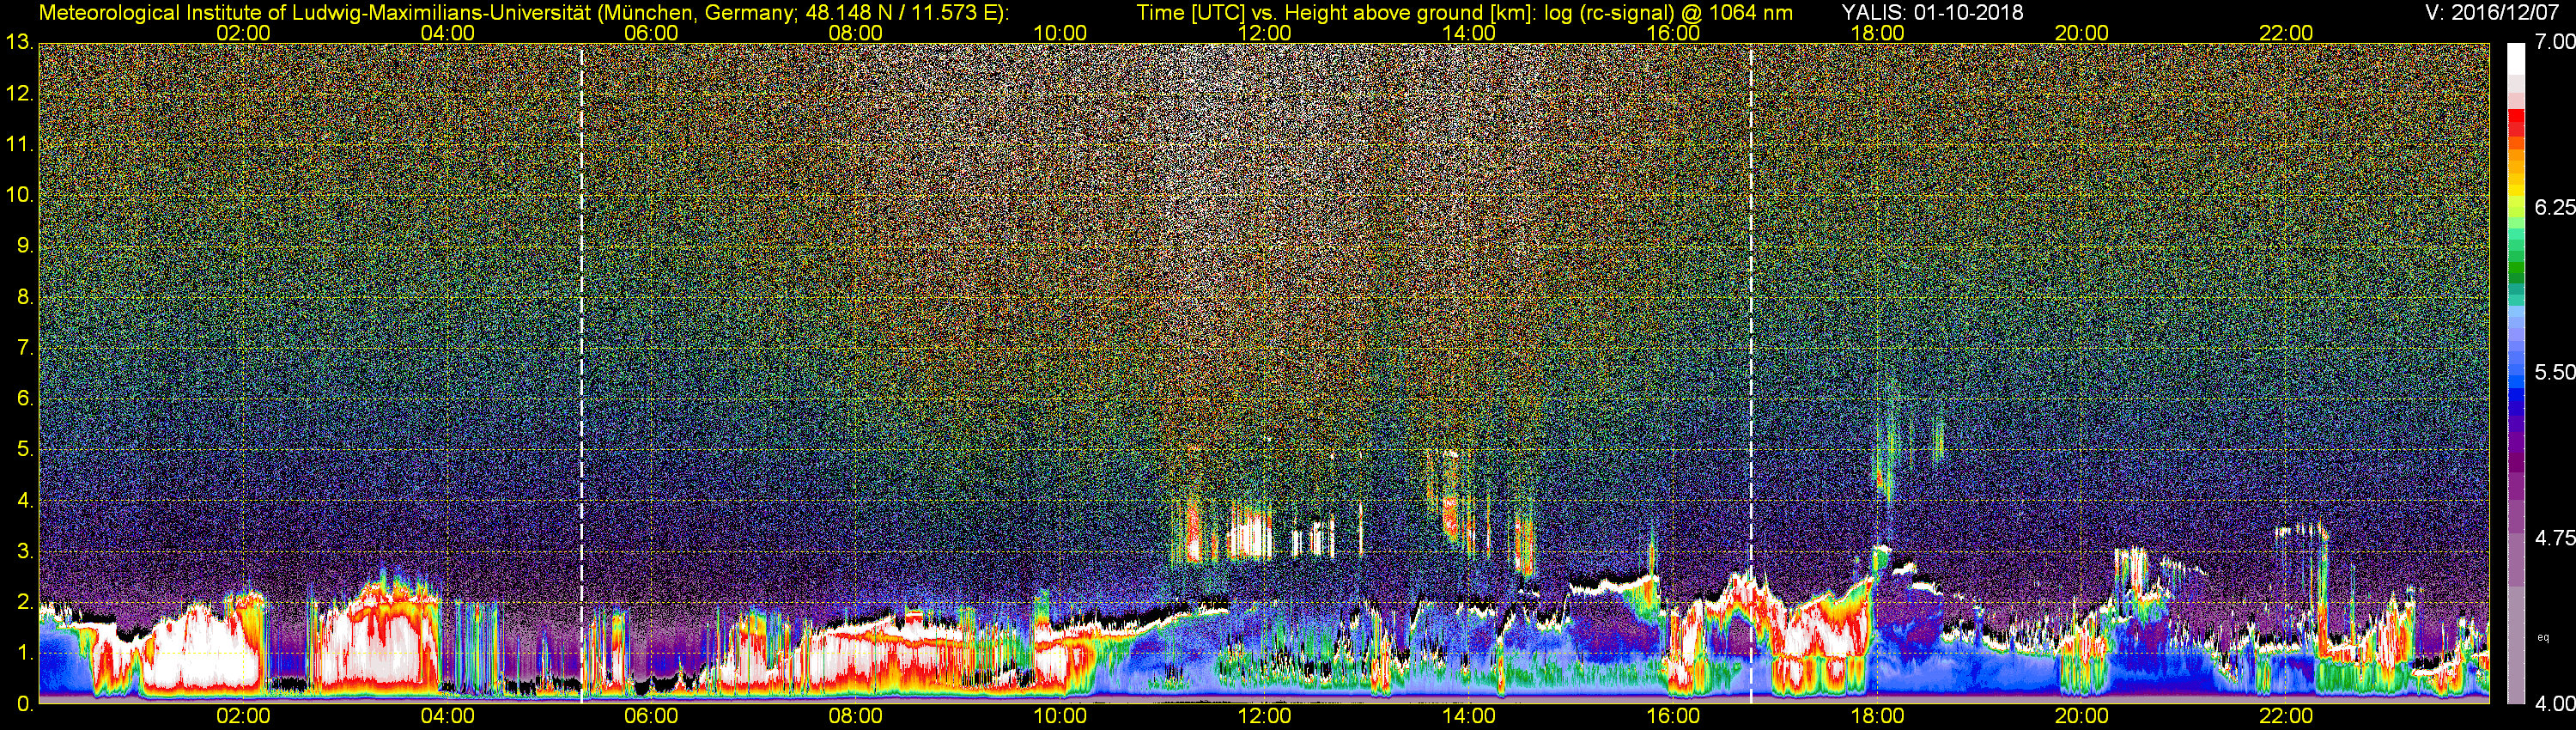Click the 22:00 label on the bottom time axis

(2286, 716)
